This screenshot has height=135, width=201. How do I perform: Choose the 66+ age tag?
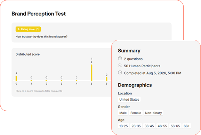187,126
